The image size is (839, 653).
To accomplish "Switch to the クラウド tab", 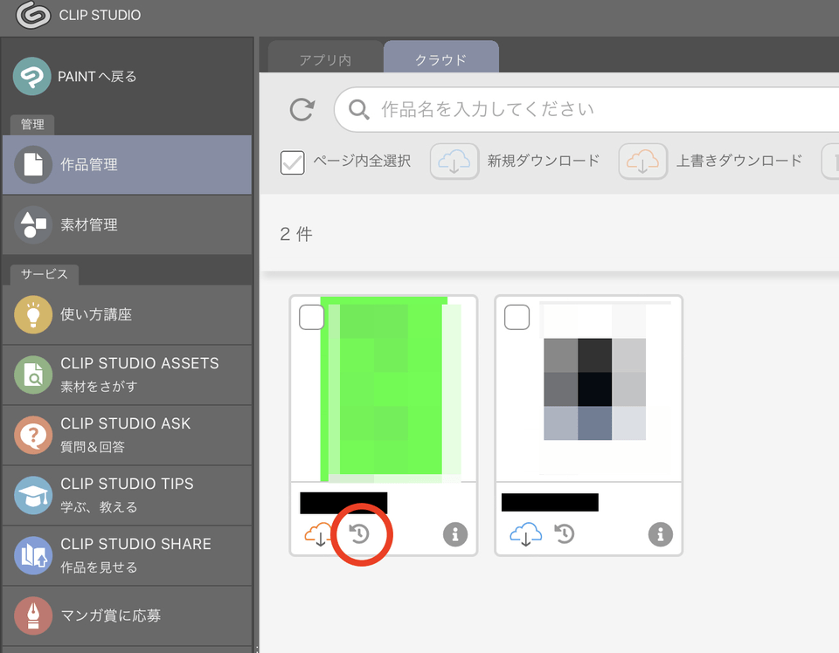I will (440, 58).
